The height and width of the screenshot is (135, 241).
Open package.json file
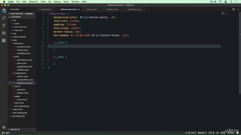pos(18,116)
